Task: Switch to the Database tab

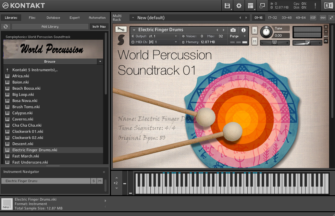Action: [53, 18]
